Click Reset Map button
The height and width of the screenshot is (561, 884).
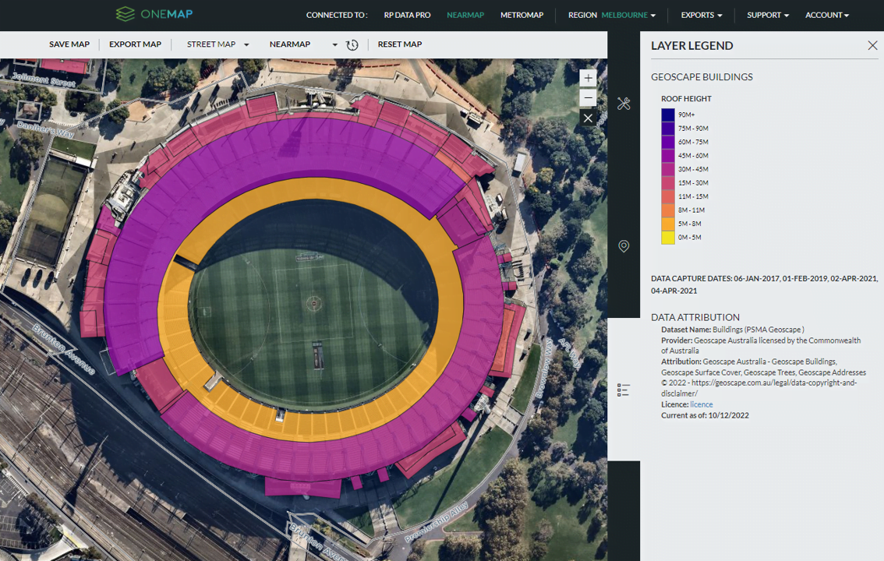point(399,44)
